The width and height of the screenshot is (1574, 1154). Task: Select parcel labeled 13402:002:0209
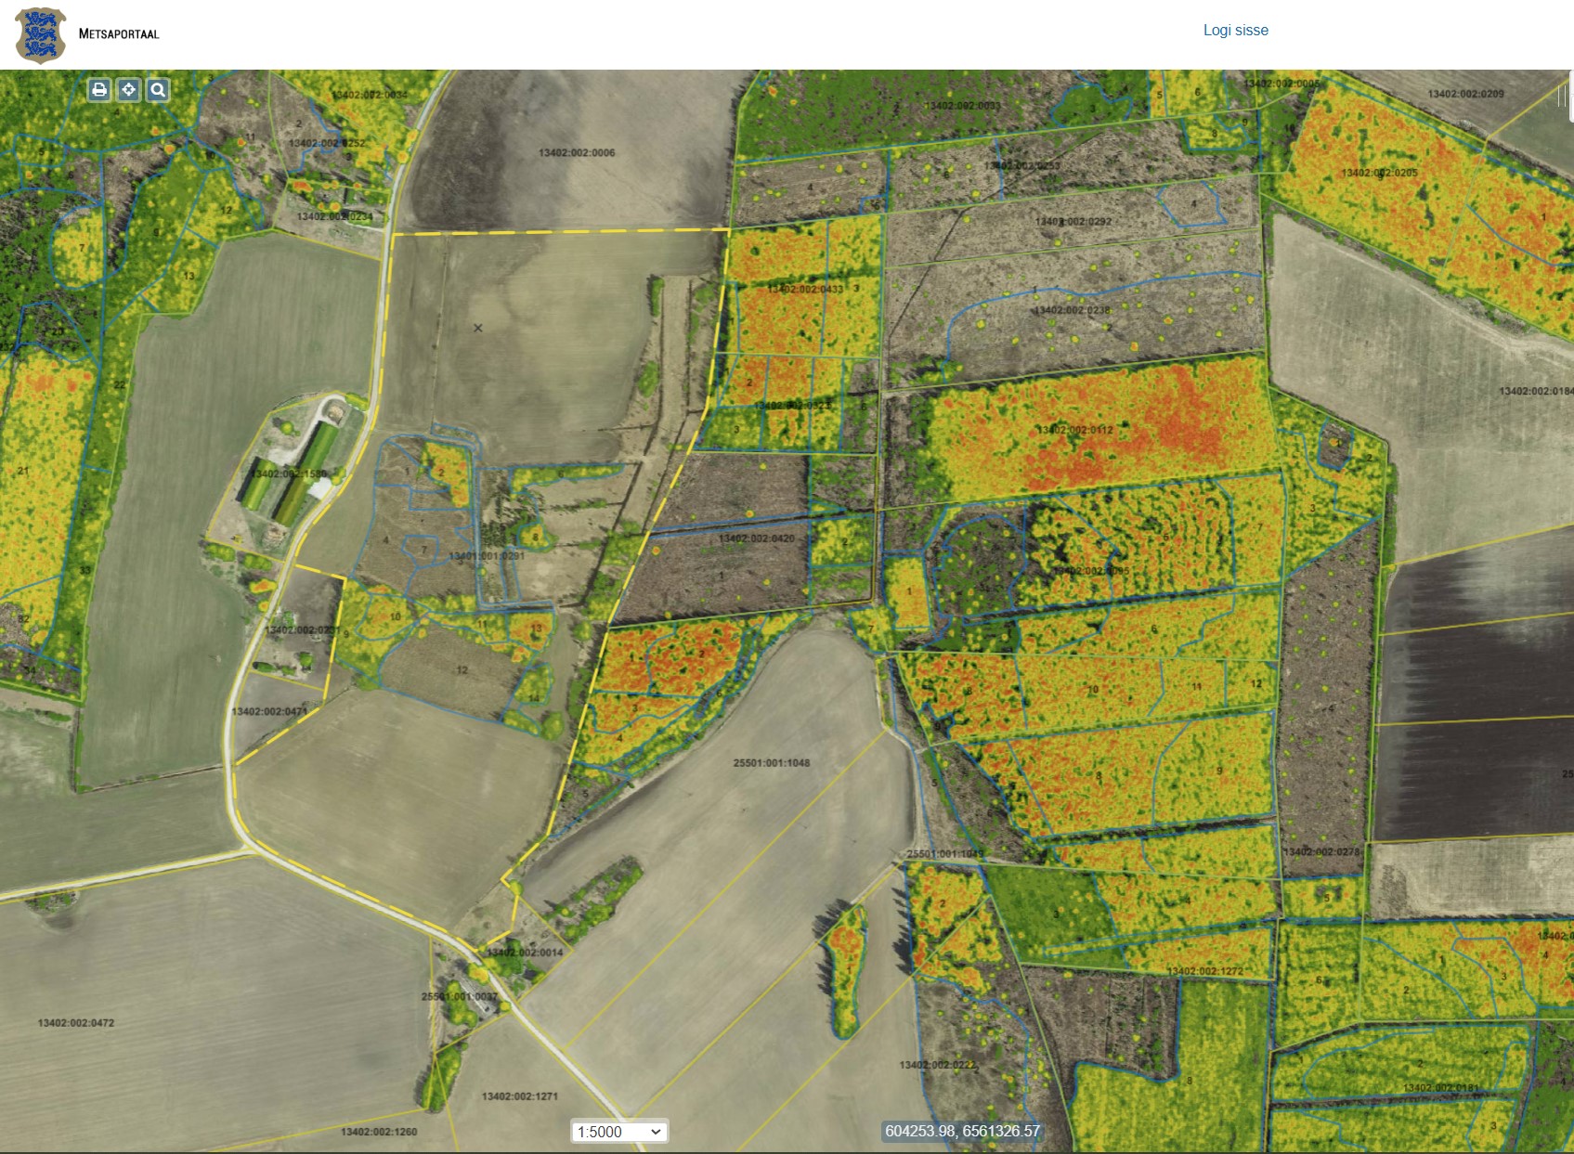click(1465, 94)
